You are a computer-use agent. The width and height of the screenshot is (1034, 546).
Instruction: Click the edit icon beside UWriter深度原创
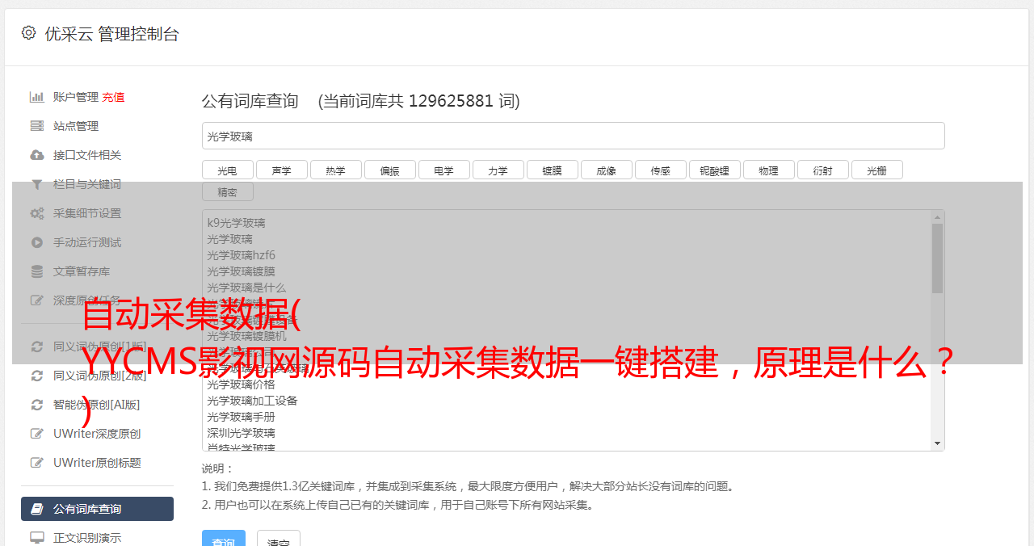coord(37,434)
